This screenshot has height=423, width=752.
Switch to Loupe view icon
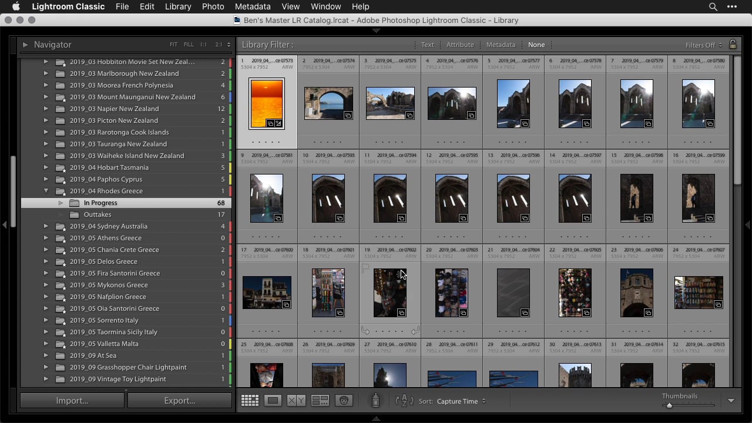pyautogui.click(x=273, y=401)
